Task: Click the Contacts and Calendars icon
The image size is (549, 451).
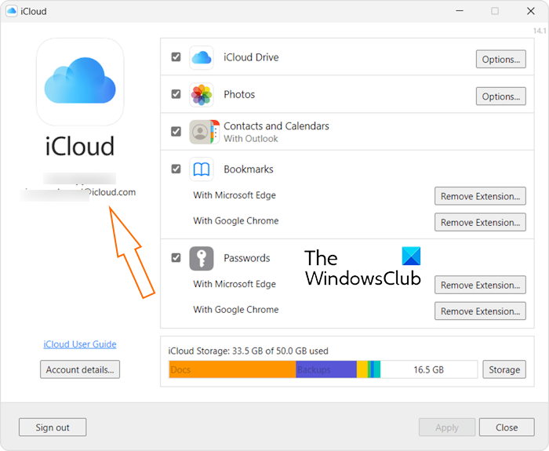Action: click(x=205, y=132)
